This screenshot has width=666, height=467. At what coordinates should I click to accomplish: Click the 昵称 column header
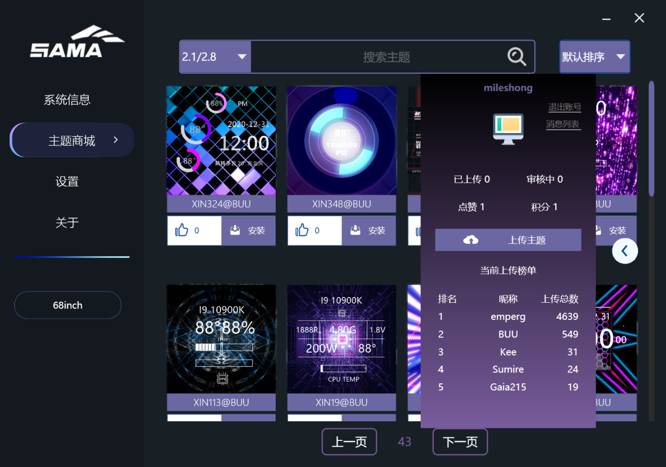508,299
